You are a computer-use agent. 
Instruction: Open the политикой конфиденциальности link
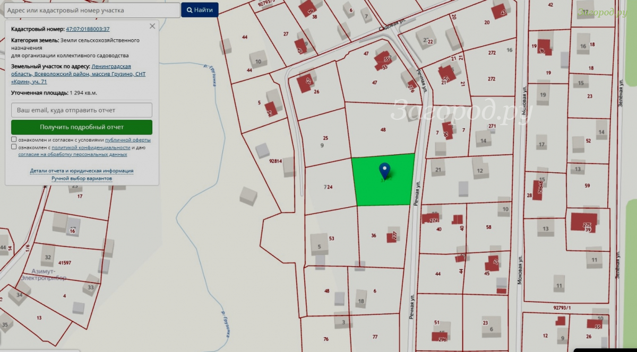tap(91, 147)
